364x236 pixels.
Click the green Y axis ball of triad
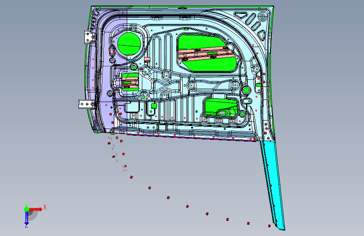point(26,209)
